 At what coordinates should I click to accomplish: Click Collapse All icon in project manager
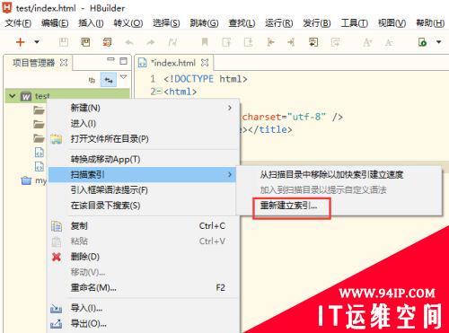pyautogui.click(x=92, y=80)
